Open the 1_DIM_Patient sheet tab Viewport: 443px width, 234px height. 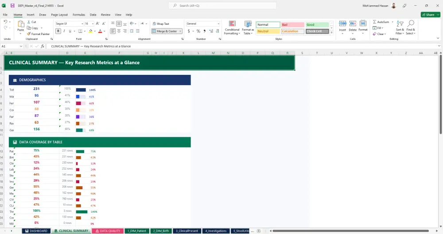(137, 231)
